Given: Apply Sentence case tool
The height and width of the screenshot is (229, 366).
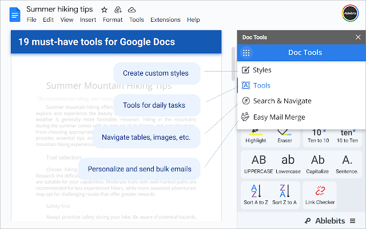Looking at the screenshot, I should coord(347,164).
